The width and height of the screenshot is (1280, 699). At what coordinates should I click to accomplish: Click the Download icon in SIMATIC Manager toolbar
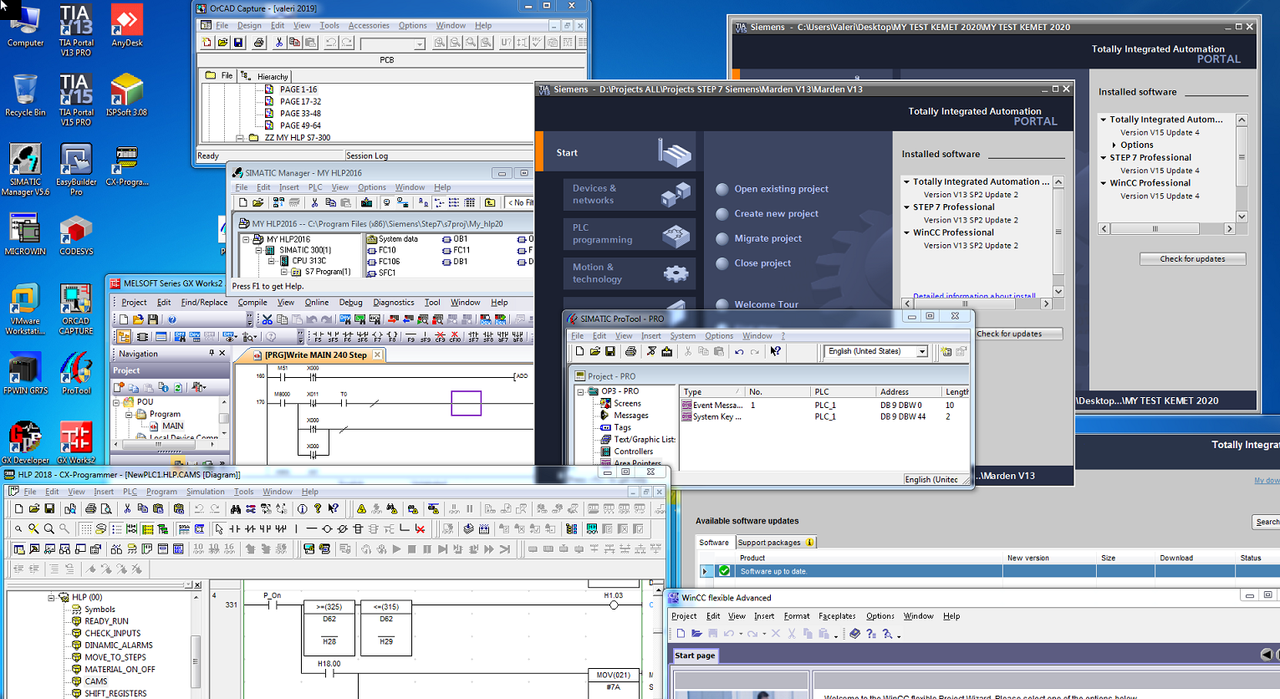point(366,202)
